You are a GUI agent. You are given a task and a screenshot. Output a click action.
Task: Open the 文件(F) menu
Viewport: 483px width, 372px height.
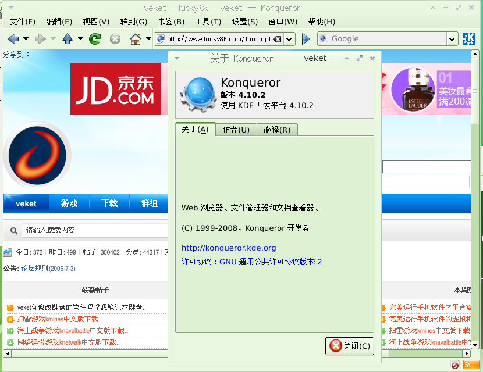[x=23, y=22]
